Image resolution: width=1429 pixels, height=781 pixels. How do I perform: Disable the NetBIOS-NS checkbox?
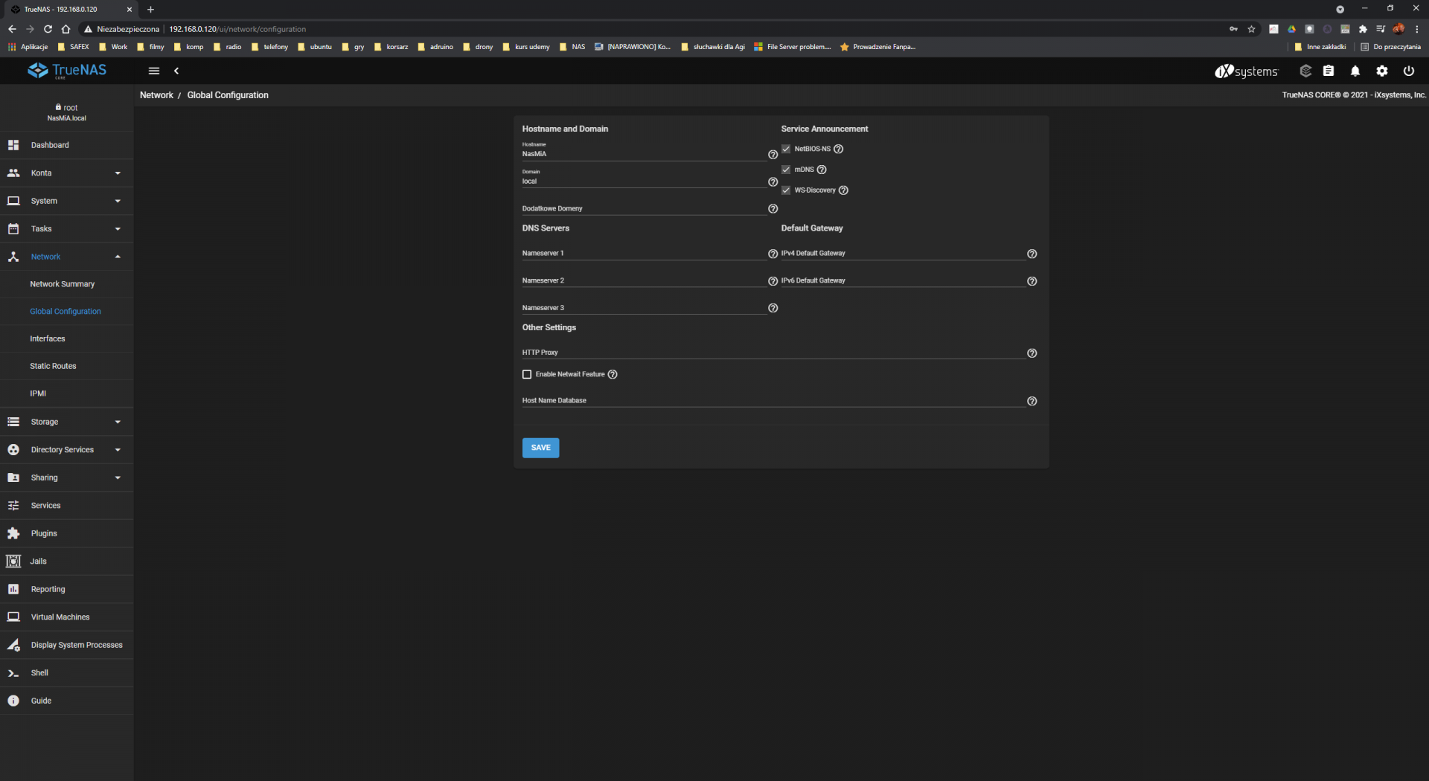786,149
